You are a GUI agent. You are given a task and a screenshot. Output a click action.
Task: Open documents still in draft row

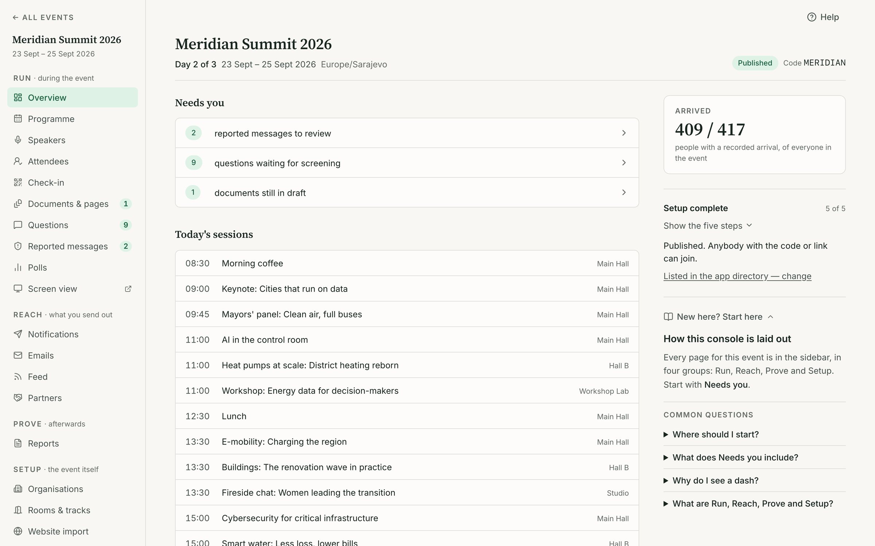407,192
